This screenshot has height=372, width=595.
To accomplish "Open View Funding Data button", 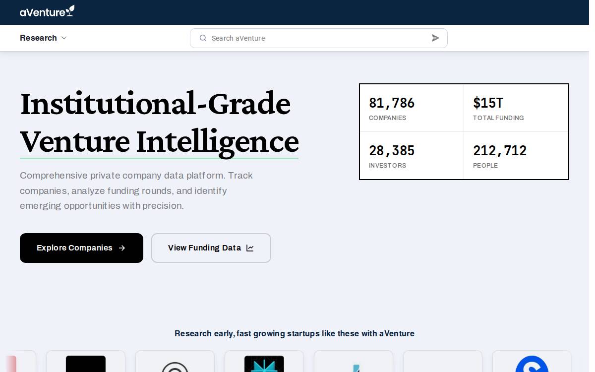I will pyautogui.click(x=211, y=248).
